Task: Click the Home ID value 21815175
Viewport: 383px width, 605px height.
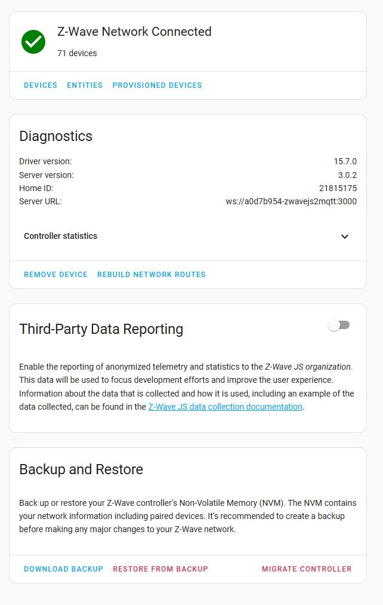Action: [338, 188]
